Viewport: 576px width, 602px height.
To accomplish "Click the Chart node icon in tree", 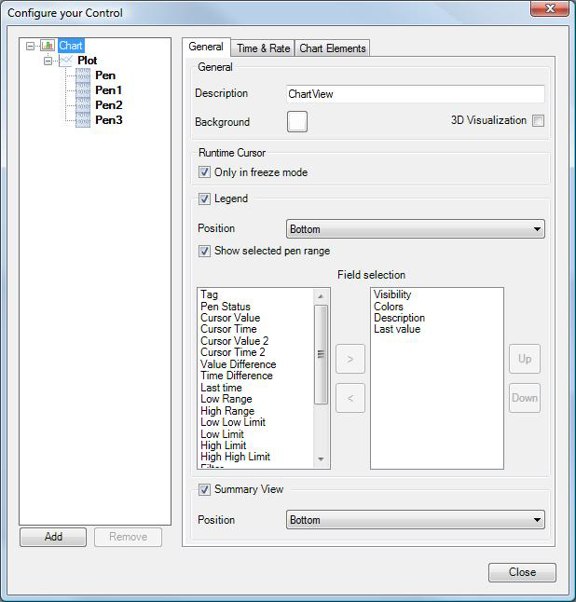I will pos(48,46).
